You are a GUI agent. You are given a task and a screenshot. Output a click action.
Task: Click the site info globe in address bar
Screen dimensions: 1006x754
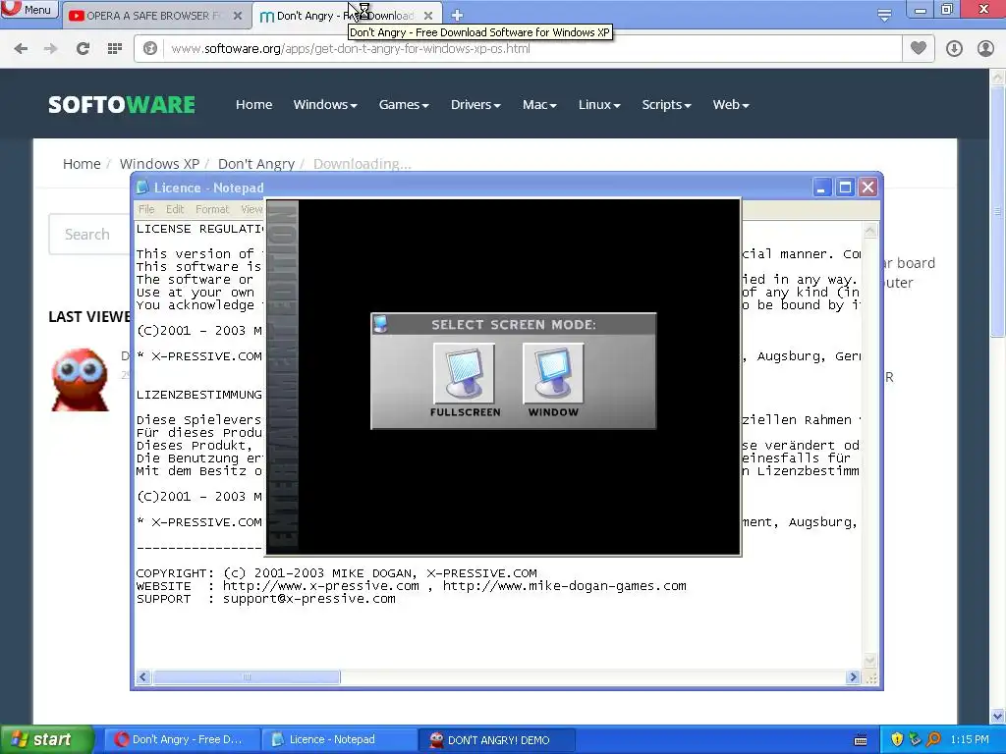point(150,49)
